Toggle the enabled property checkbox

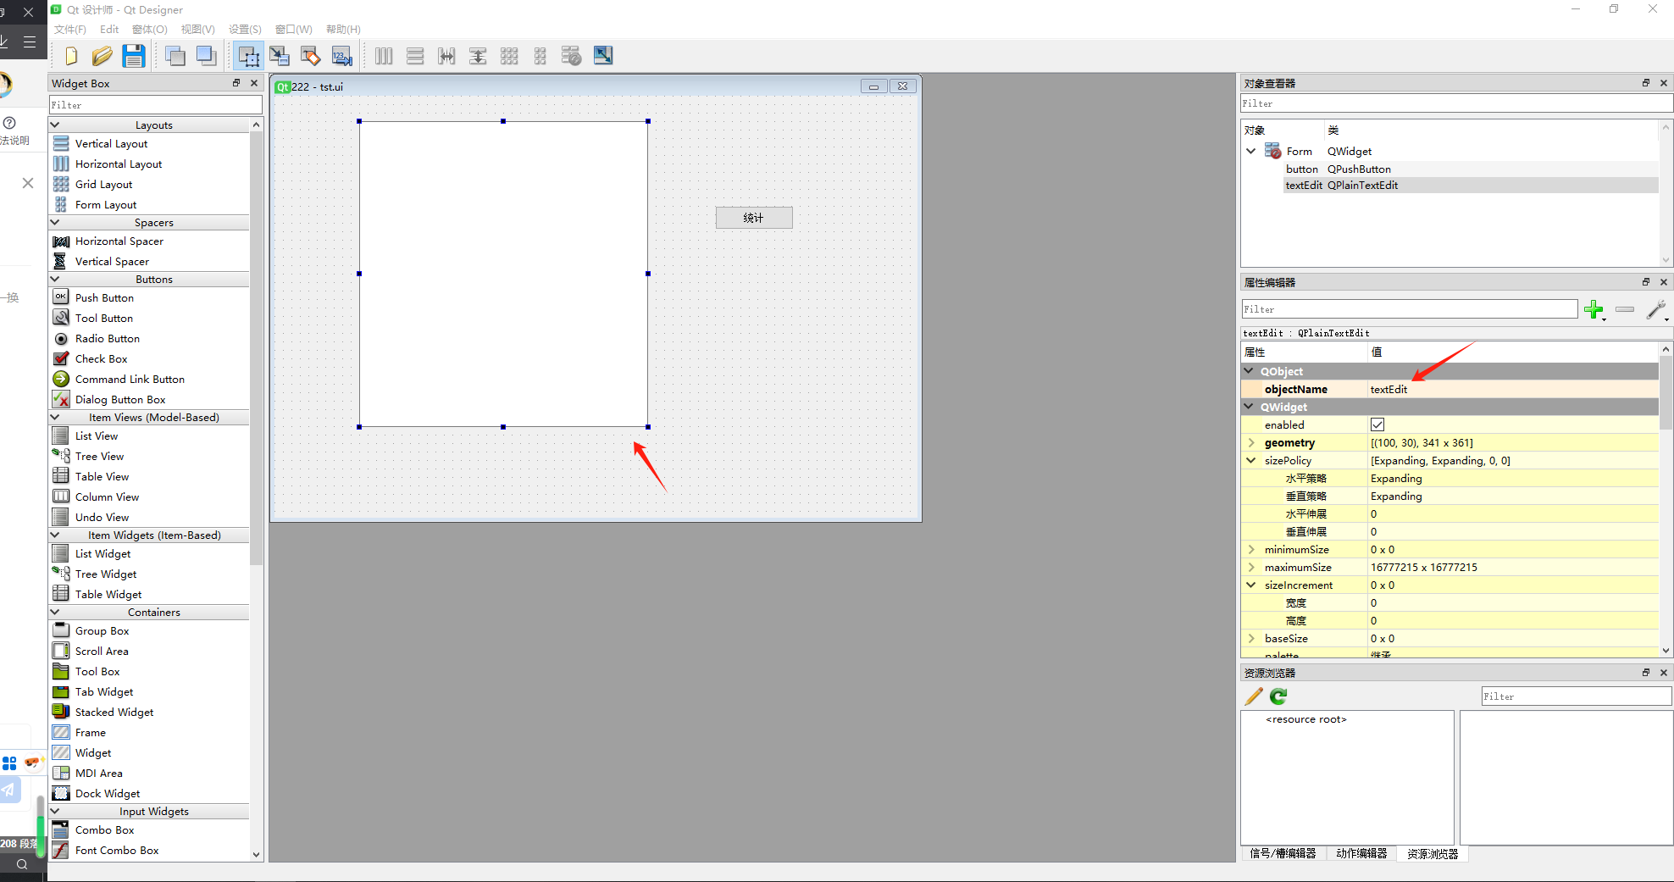(x=1377, y=424)
